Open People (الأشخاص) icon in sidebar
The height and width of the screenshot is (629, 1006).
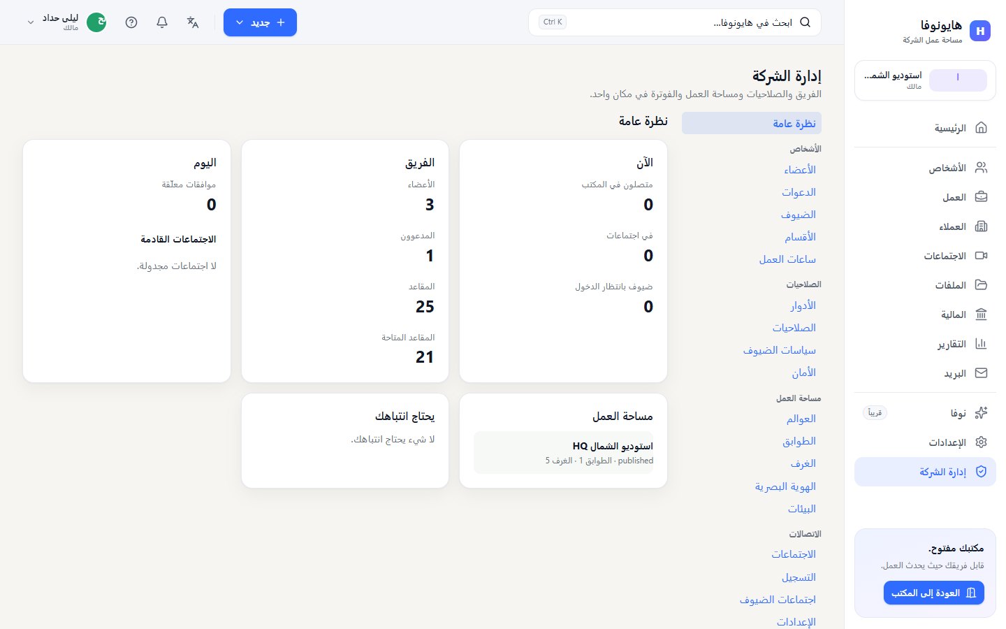pos(981,168)
